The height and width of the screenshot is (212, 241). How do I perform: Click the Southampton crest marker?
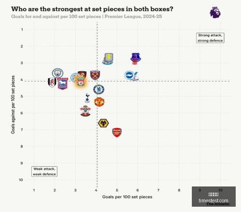pos(85,111)
